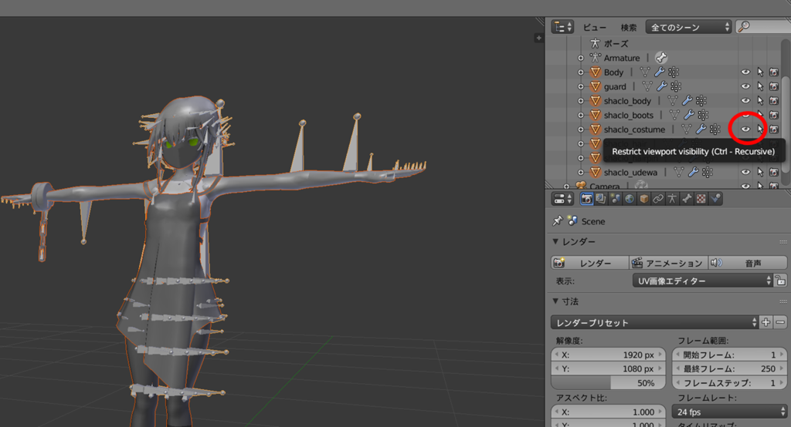
Task: Click the outliner search filter field
Action: [763, 27]
